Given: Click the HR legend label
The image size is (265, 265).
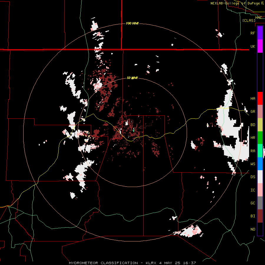Looking at the screenshot, I should point(253,138).
